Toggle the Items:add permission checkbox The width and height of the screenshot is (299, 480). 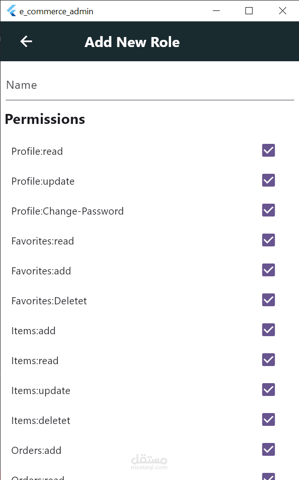[x=269, y=330]
